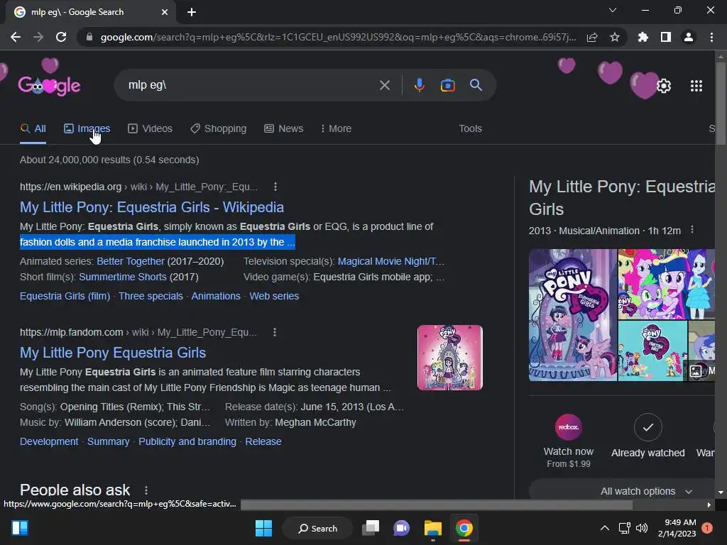Open Windows Start menu
Viewport: 727px width, 545px height.
pos(264,528)
